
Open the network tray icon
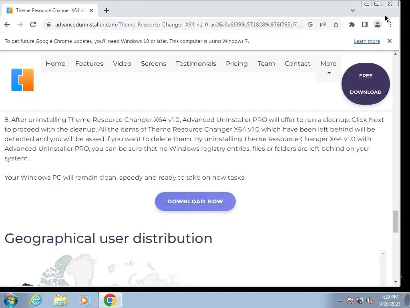360,300
